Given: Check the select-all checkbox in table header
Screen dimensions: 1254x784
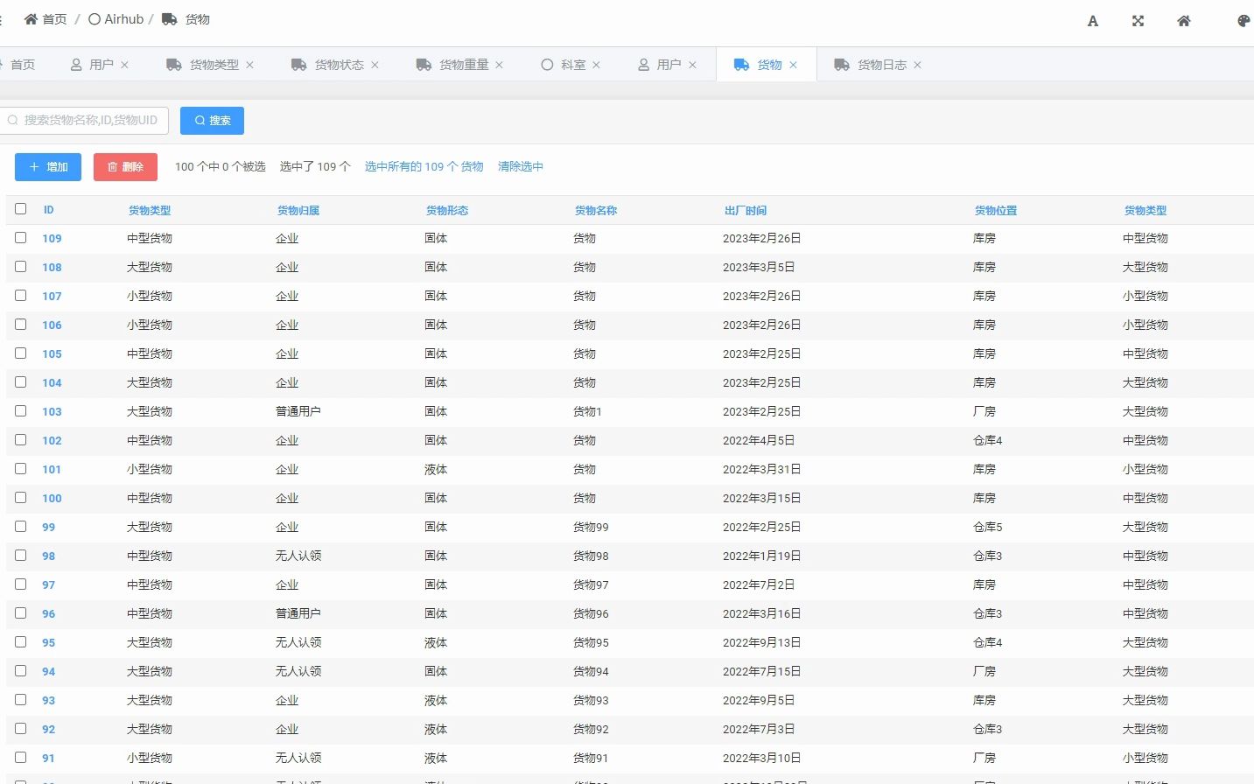Looking at the screenshot, I should 20,208.
